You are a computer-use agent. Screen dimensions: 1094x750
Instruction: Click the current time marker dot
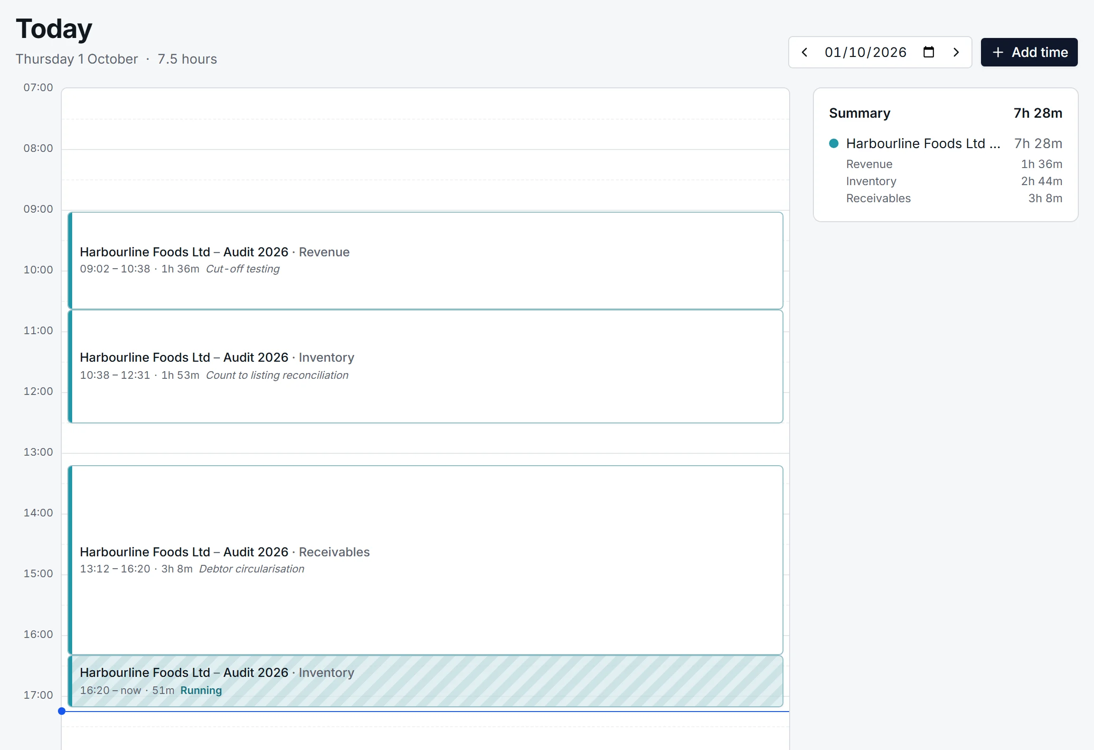coord(62,711)
